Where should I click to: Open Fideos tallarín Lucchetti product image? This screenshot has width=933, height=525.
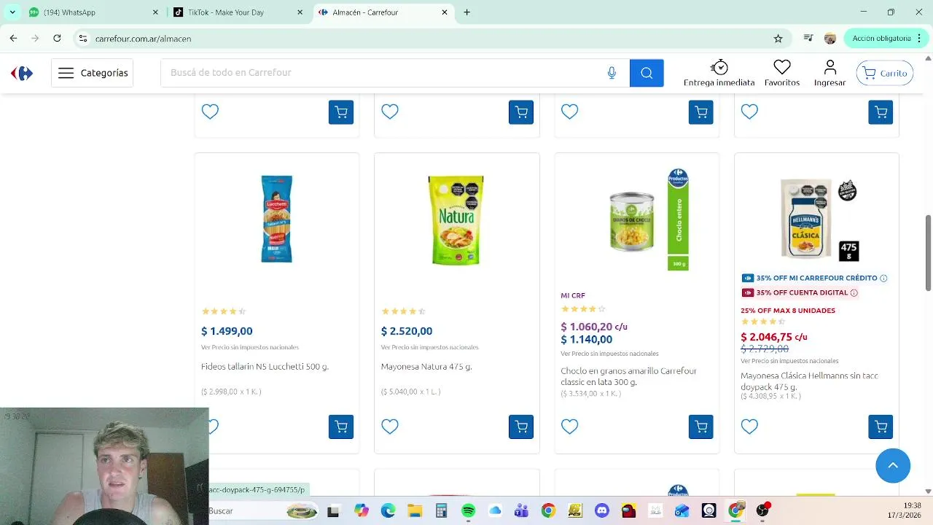click(277, 219)
